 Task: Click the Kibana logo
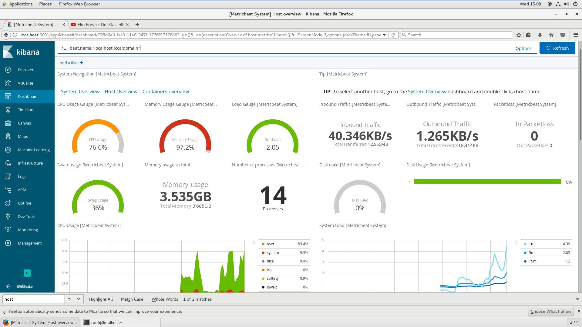pos(21,52)
